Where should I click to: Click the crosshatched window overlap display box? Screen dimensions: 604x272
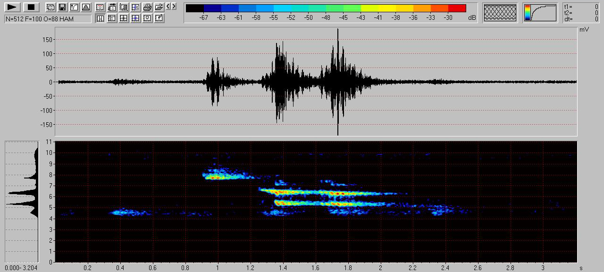pos(500,13)
